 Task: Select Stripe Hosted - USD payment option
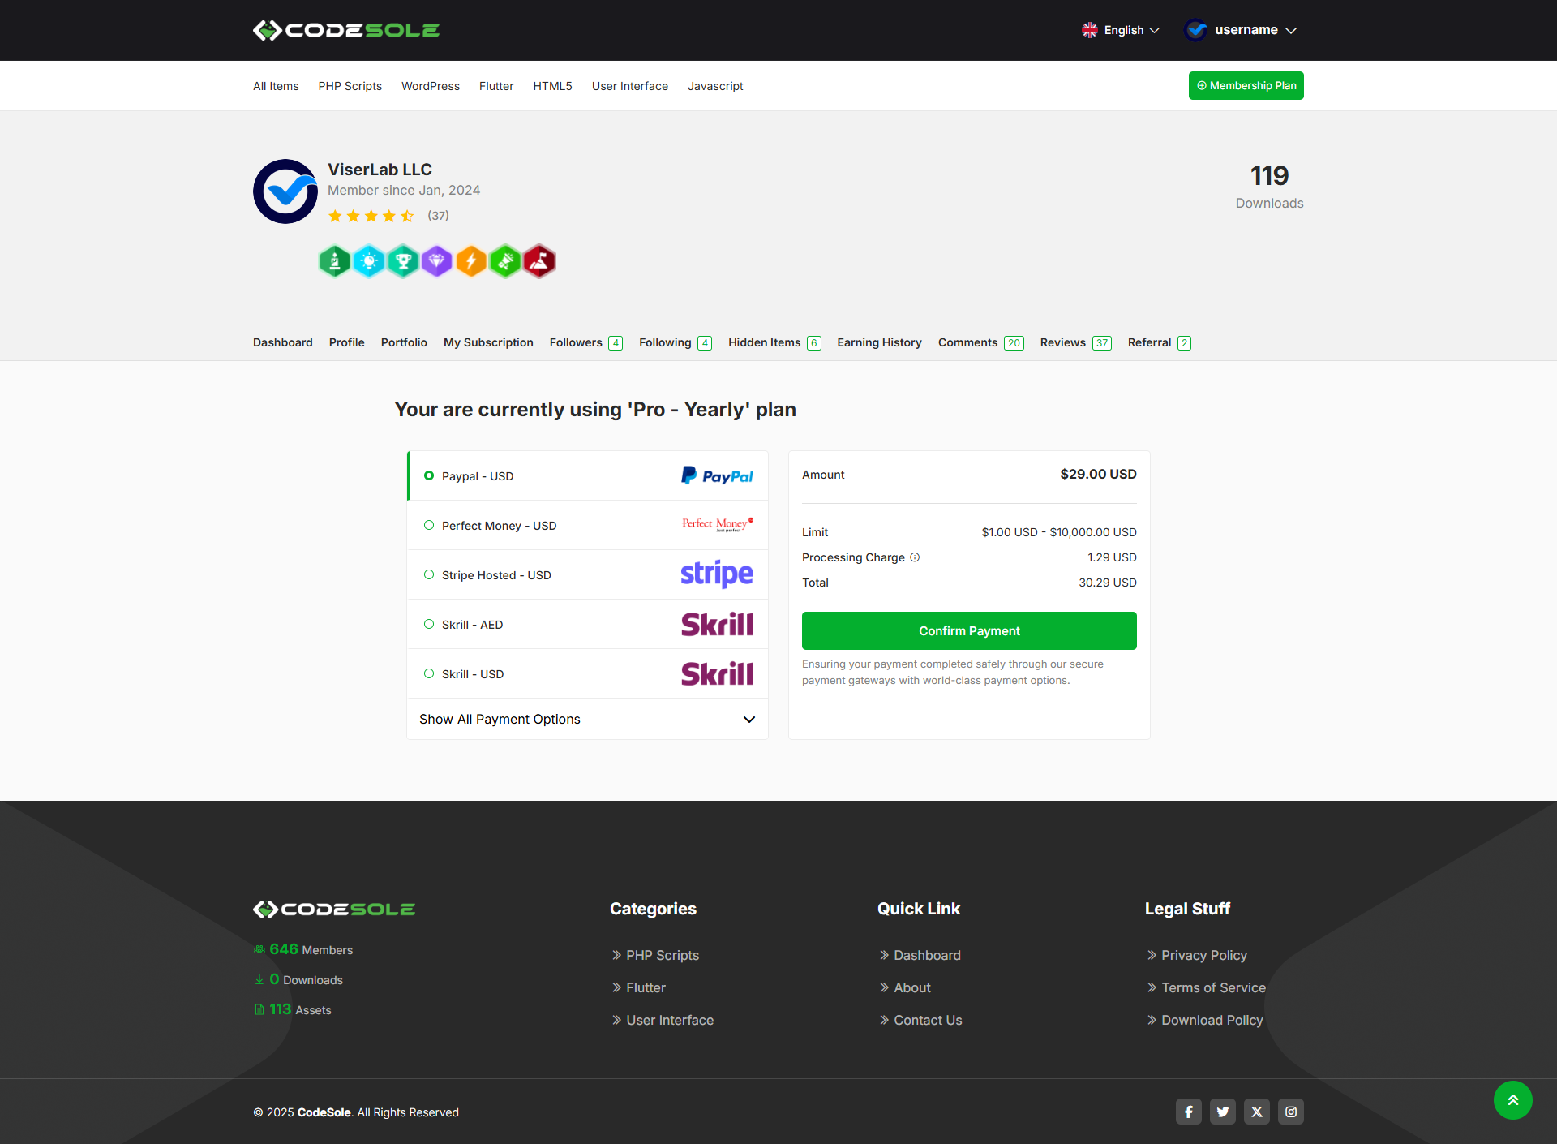(429, 574)
